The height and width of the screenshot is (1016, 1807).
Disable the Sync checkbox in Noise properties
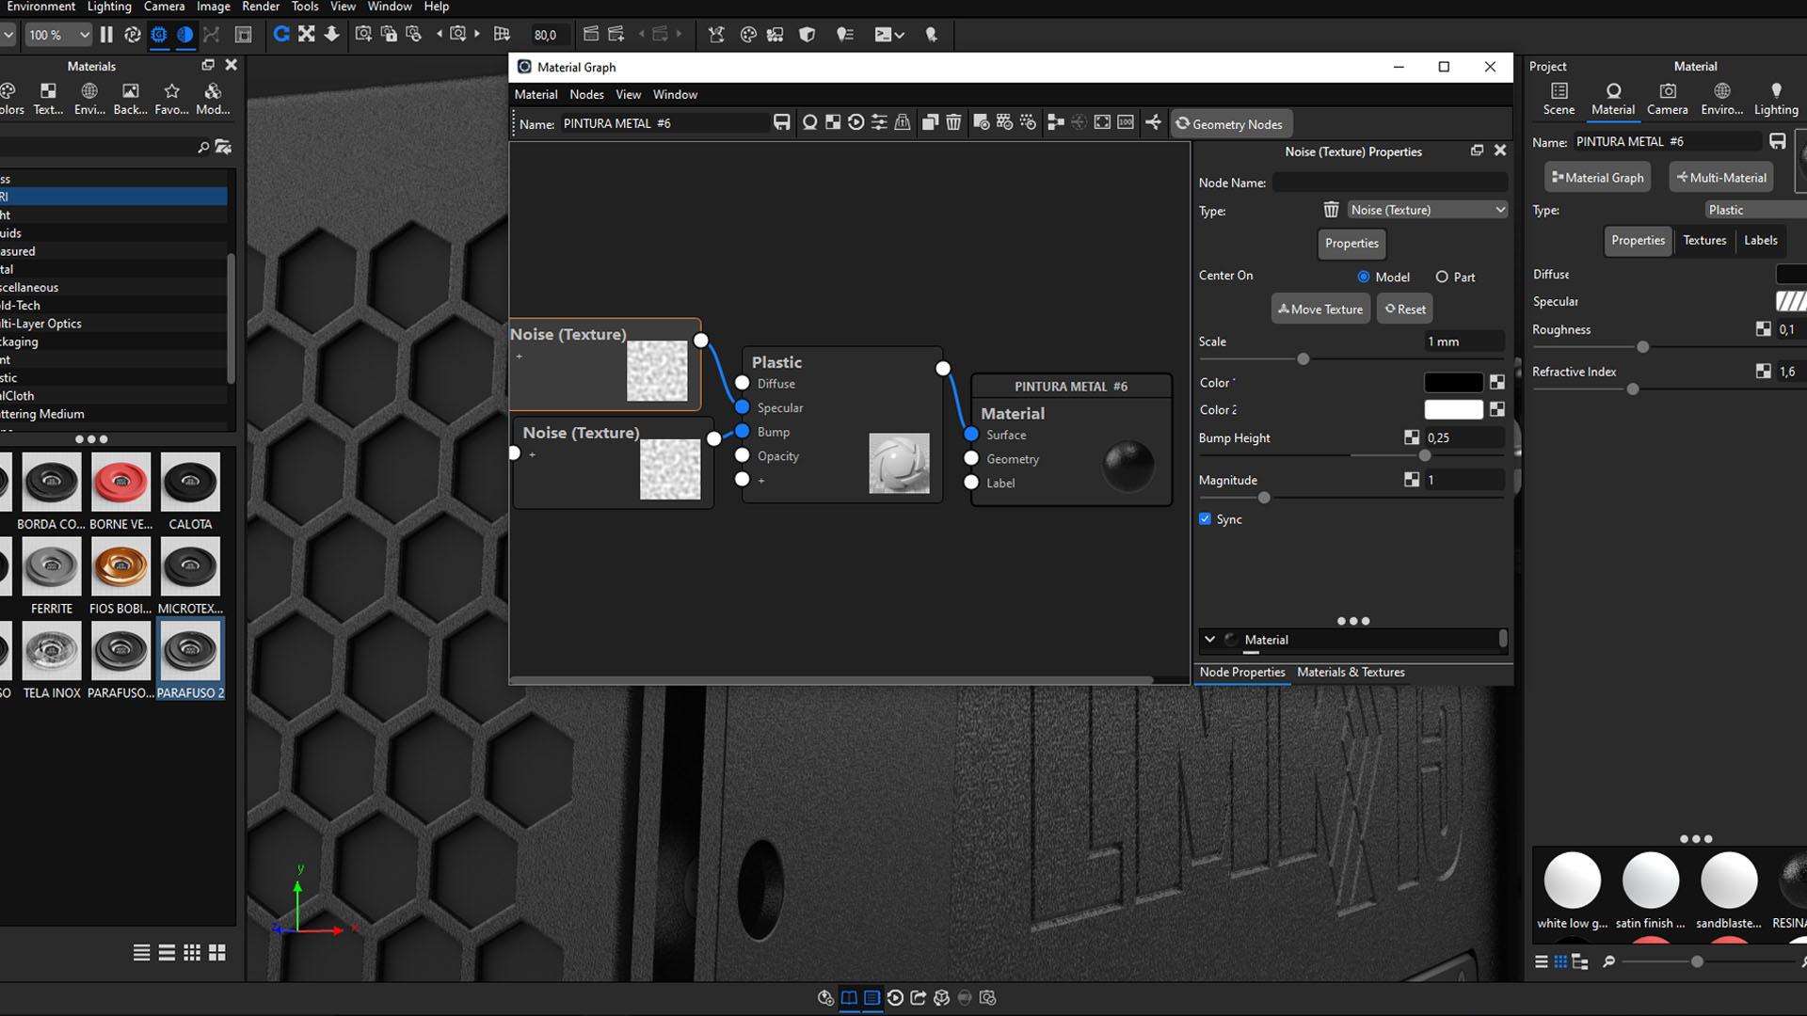1205,518
